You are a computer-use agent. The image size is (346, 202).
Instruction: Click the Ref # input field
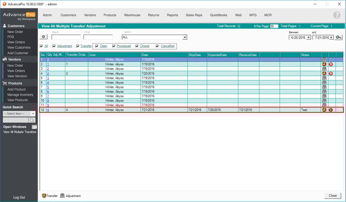click(65, 37)
